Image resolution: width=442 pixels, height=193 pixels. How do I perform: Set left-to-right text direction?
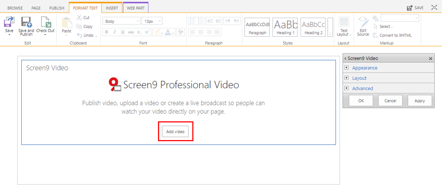pos(228,21)
